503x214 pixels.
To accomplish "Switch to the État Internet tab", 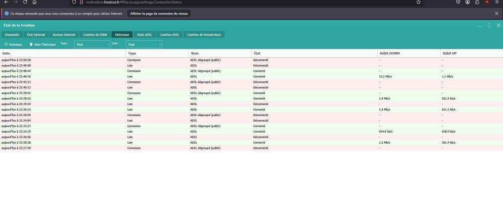I will pyautogui.click(x=36, y=35).
